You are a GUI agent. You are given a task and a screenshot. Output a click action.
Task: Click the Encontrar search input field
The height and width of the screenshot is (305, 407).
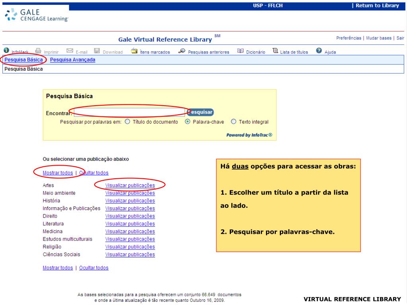point(129,112)
